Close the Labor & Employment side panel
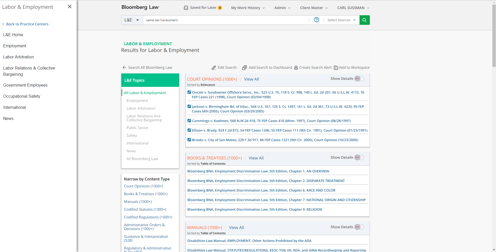Screen dimensions: 496x252 pyautogui.click(x=69, y=7)
